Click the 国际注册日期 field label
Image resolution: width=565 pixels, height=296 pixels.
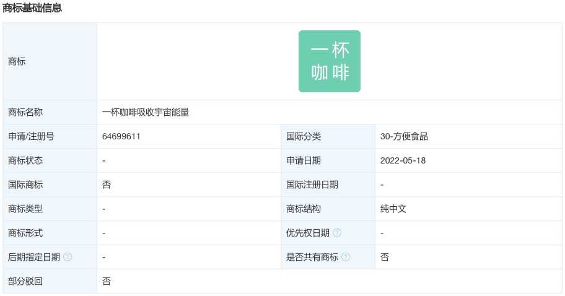pos(312,185)
